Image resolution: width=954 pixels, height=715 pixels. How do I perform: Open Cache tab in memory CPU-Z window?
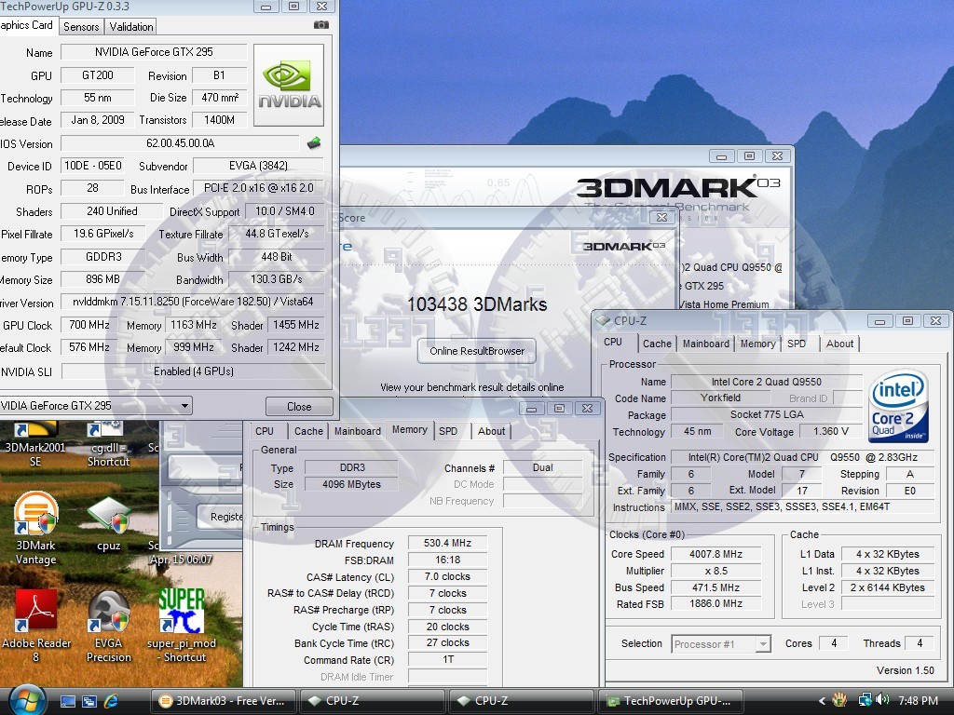308,431
